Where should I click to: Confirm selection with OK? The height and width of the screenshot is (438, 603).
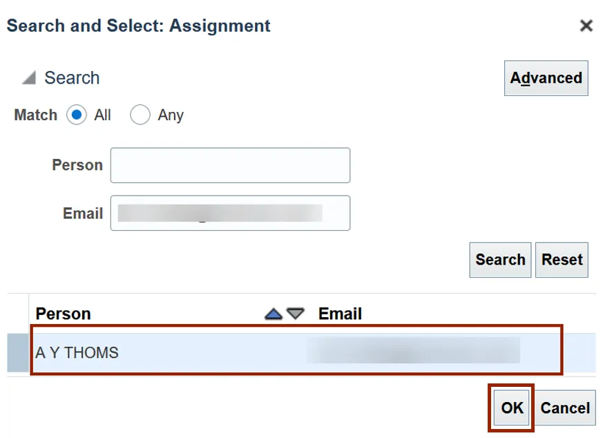point(512,408)
